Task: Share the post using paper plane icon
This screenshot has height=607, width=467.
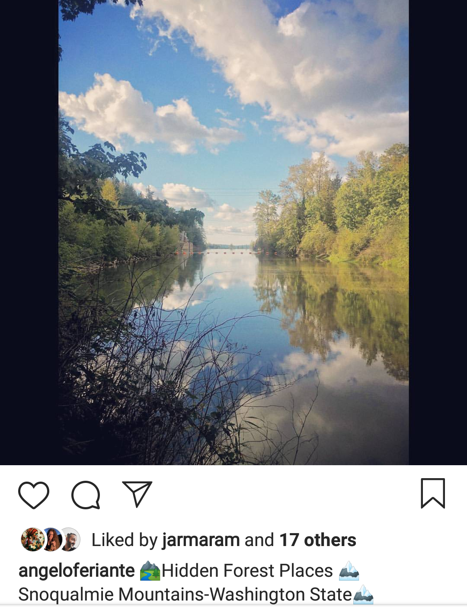Action: point(138,494)
